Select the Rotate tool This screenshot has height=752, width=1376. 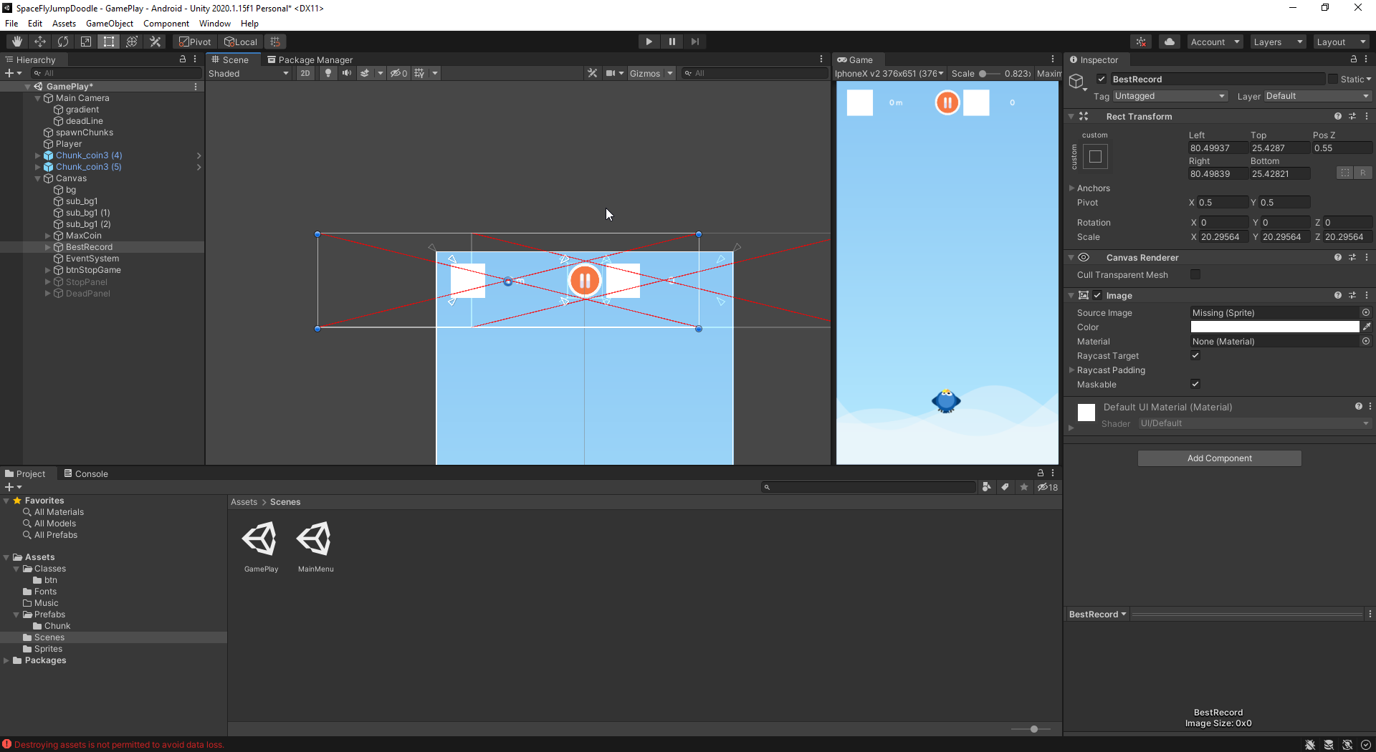click(x=63, y=42)
